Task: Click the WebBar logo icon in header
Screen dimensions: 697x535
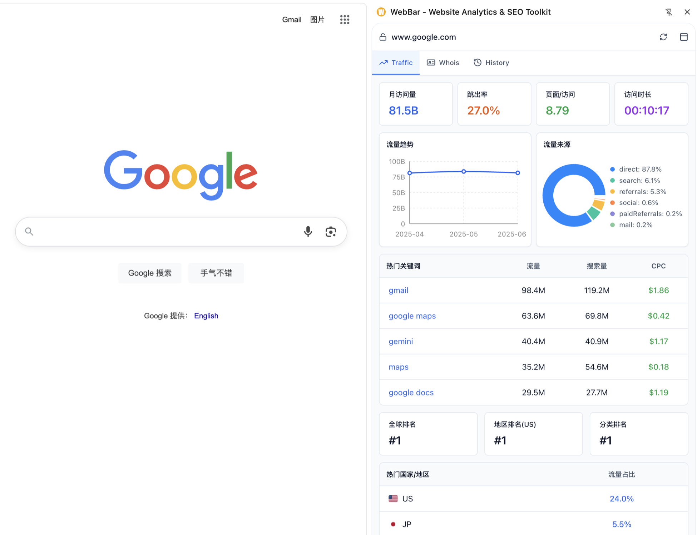Action: (381, 12)
